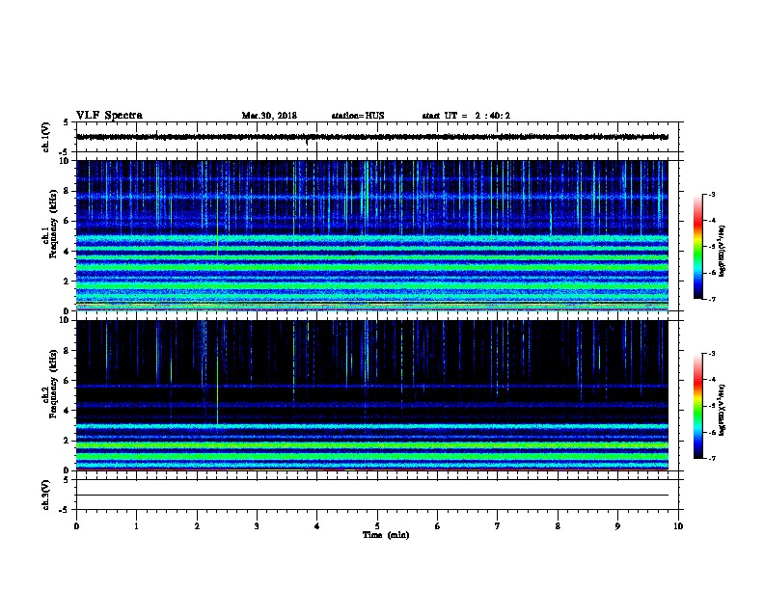Select the log(PSD) label beside ch.2 color bar
This screenshot has height=590, width=764.
pyautogui.click(x=722, y=410)
